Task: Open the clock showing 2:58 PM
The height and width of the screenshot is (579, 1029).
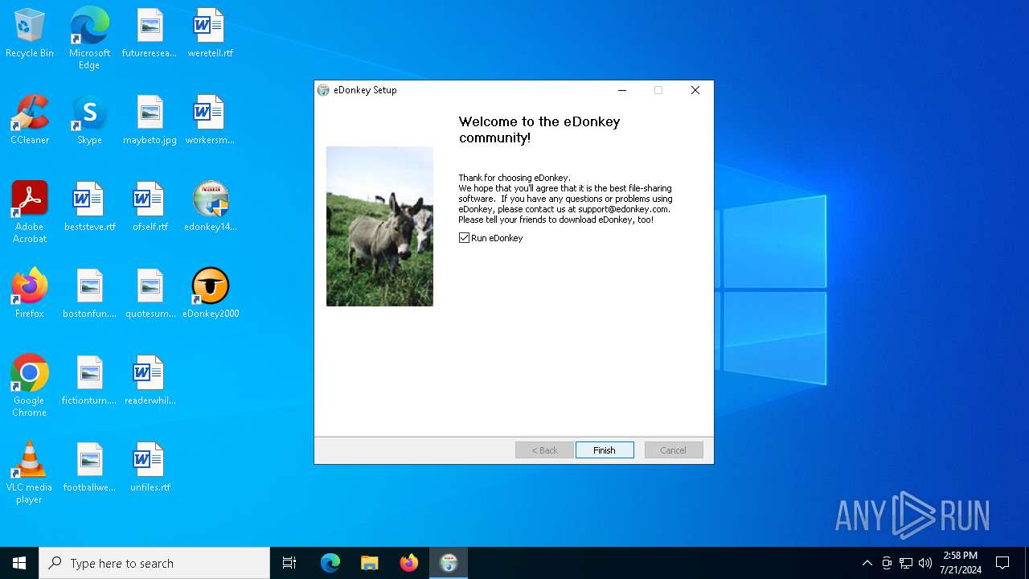Action: point(961,563)
